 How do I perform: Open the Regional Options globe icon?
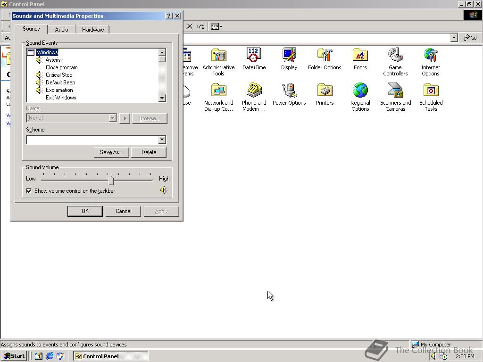point(360,90)
